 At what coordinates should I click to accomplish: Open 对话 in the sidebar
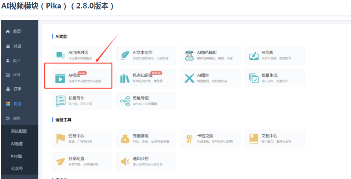click(17, 46)
